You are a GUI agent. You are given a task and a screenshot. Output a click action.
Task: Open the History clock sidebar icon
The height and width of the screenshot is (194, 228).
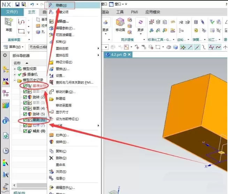(6, 151)
